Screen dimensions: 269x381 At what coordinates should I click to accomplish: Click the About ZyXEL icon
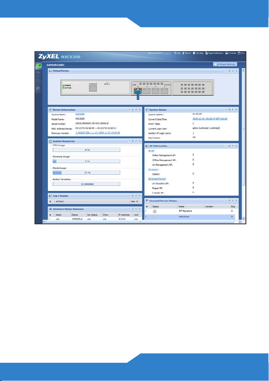point(184,53)
